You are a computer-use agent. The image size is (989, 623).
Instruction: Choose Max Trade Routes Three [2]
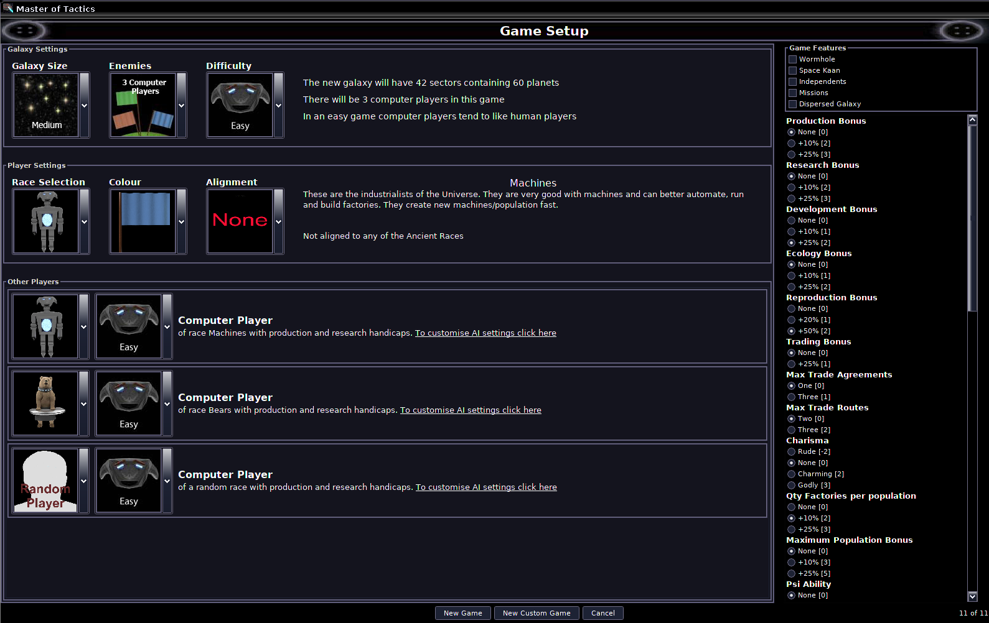pyautogui.click(x=792, y=430)
